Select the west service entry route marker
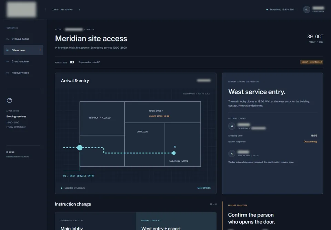 (x=80, y=148)
